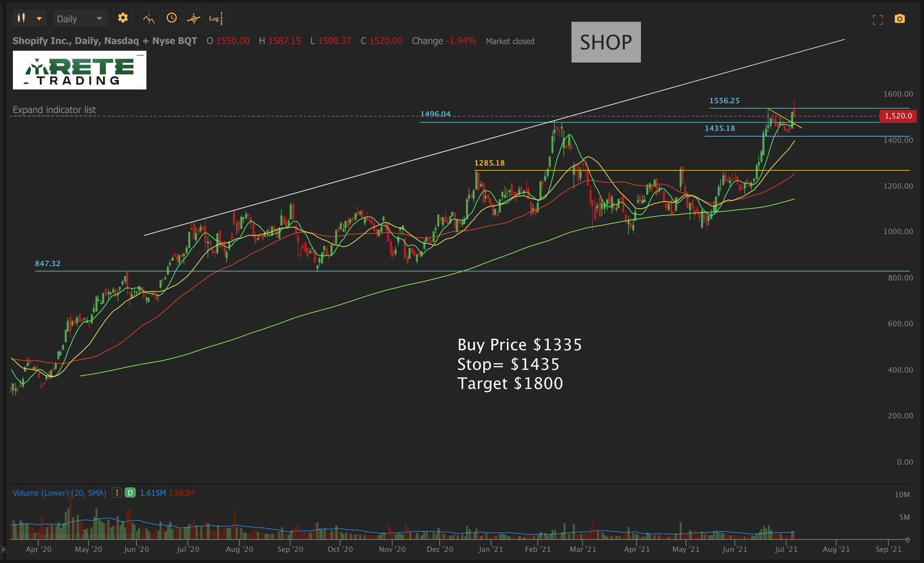Click the Rete Trading logo image
Viewport: 924px width, 563px height.
(80, 70)
